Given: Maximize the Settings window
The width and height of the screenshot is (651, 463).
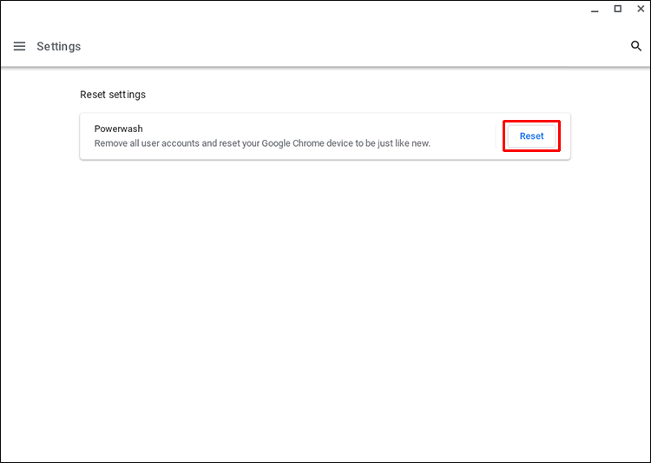Looking at the screenshot, I should (617, 9).
